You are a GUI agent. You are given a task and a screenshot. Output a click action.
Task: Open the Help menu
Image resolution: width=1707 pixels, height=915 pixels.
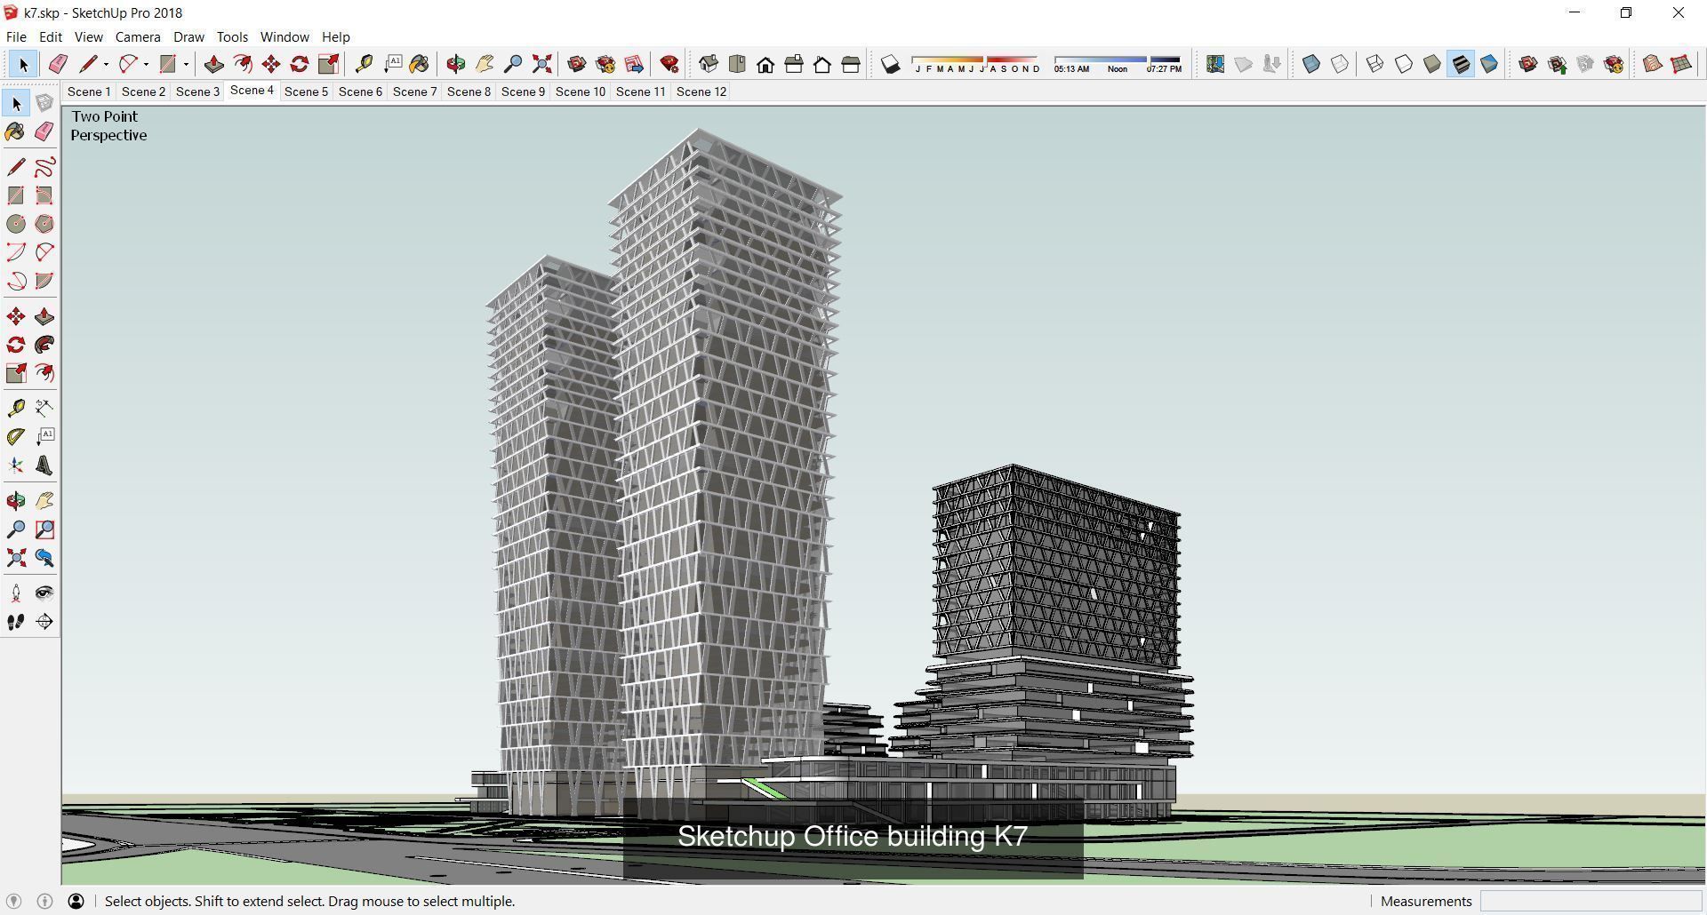click(x=335, y=37)
